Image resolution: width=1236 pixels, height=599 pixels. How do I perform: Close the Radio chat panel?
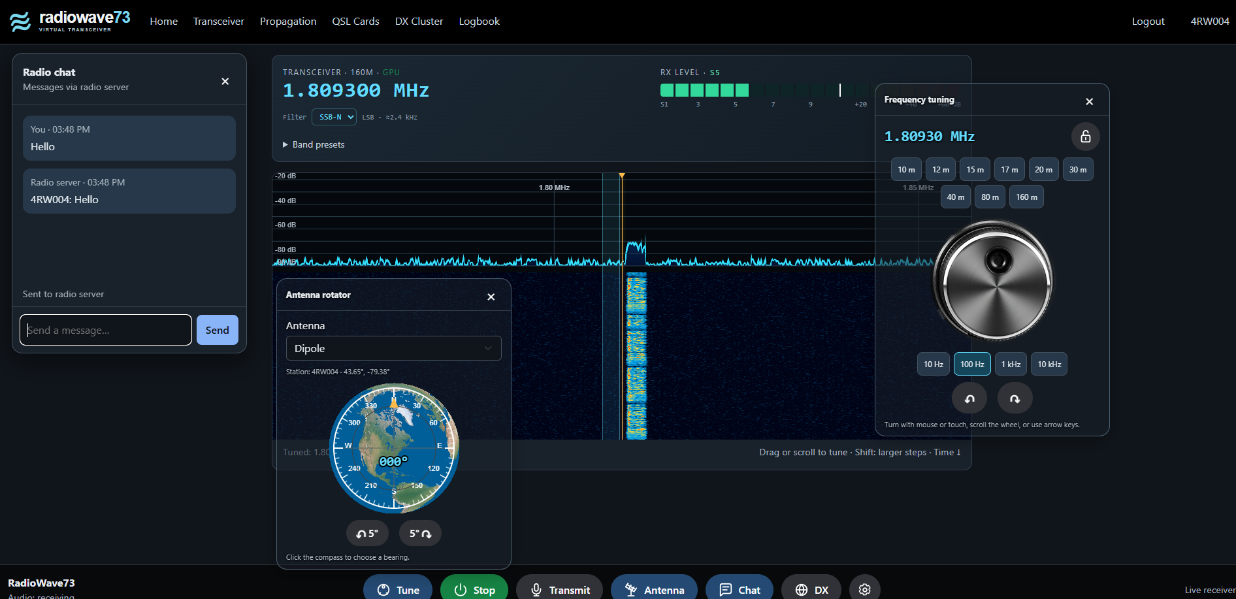pyautogui.click(x=225, y=82)
